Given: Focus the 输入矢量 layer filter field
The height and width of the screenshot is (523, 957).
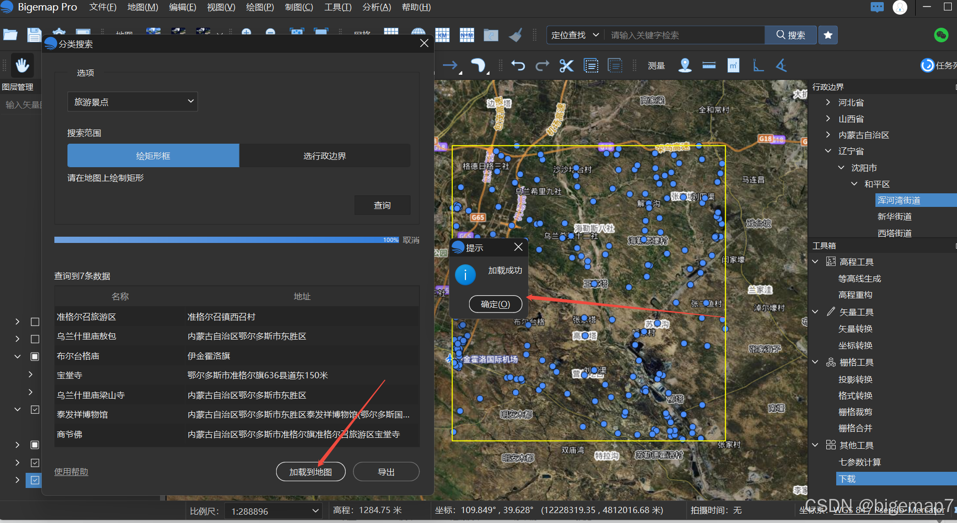Looking at the screenshot, I should coord(22,104).
